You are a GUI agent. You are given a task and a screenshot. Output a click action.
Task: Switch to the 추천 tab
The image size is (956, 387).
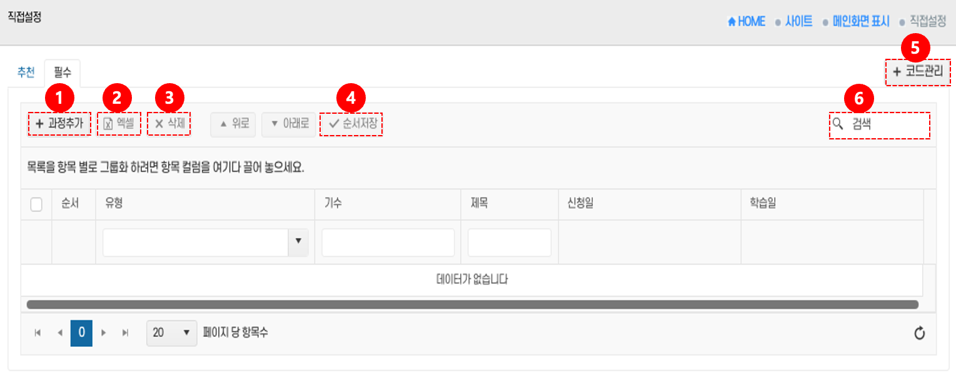[26, 73]
